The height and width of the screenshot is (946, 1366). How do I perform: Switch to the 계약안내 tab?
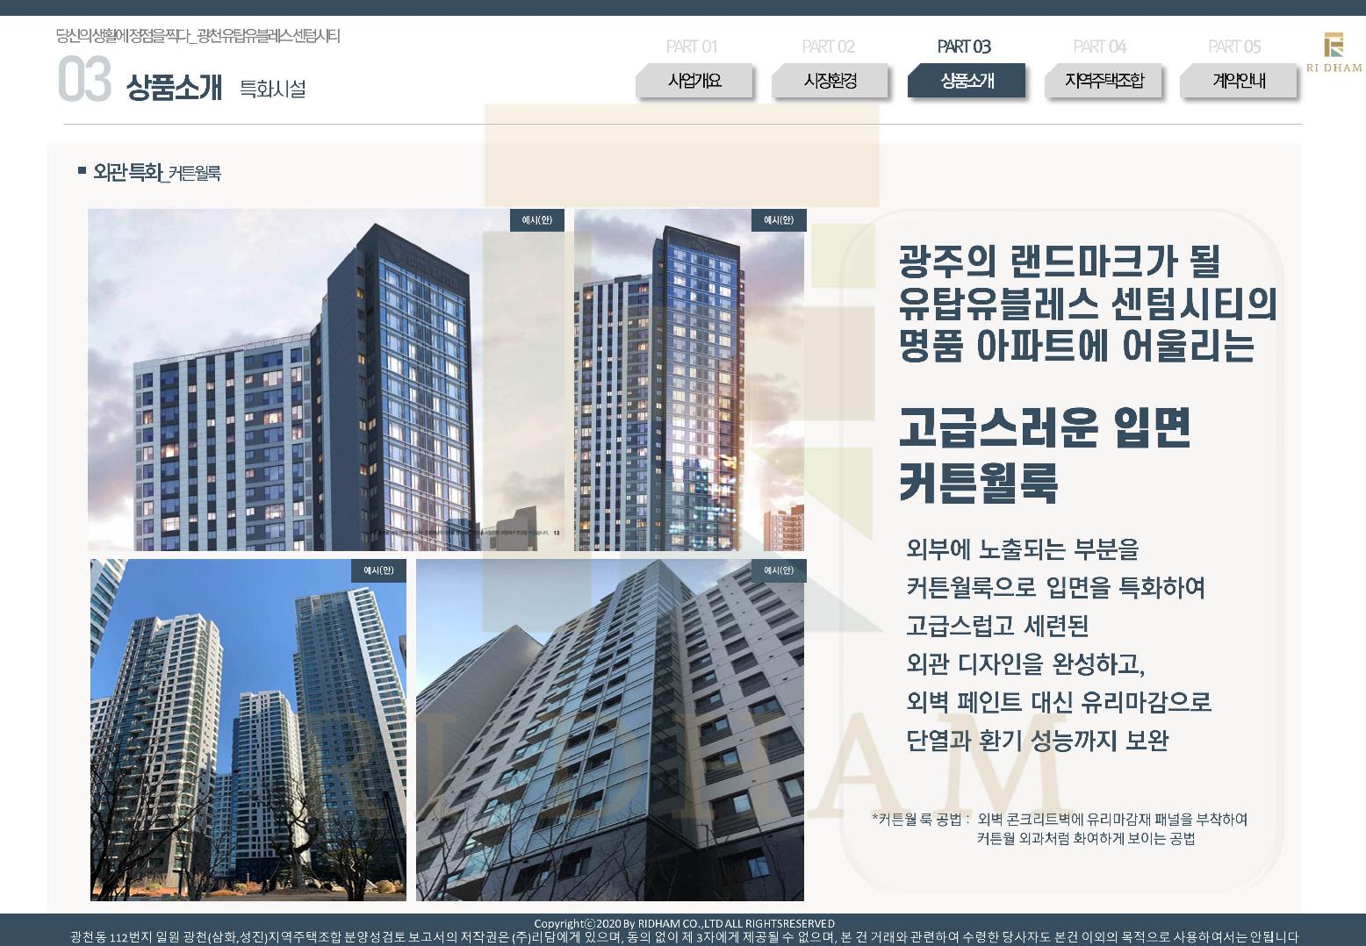point(1239,81)
